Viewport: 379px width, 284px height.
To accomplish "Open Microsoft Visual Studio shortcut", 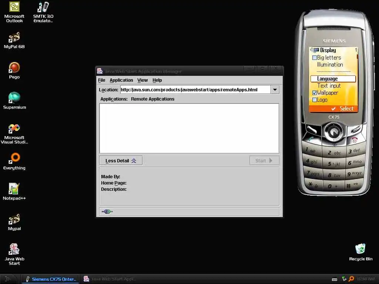I will coord(14,133).
